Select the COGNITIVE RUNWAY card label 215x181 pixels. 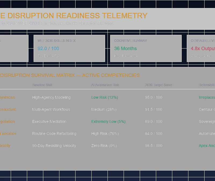131,41
